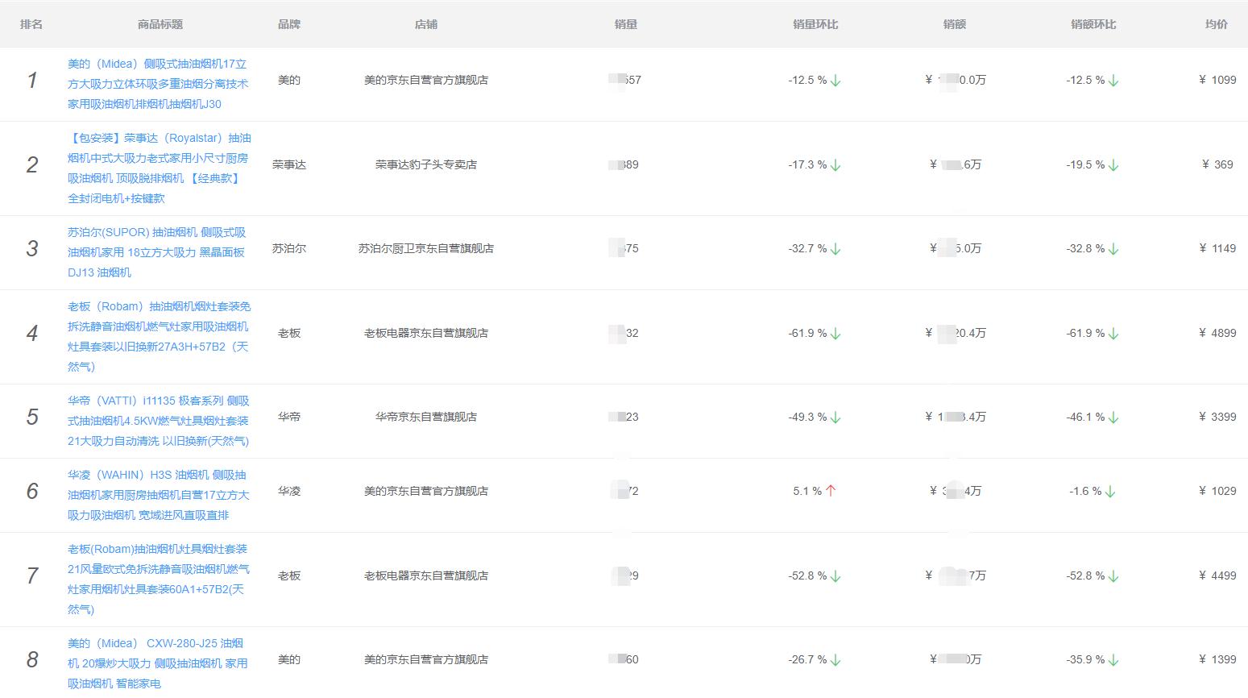Click the rank number 3 cell

tap(32, 248)
